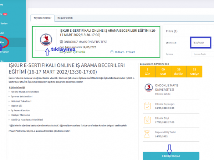Screen dimensions: 214x160
Task: Open the İşveren Seçin dropdown
Action: pos(203,54)
